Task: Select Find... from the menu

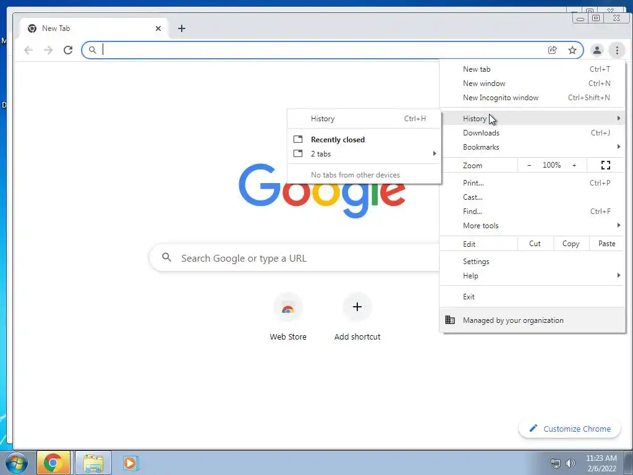Action: (x=532, y=212)
